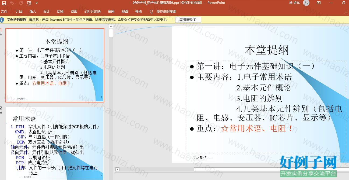Click the thumbnail pane vertical scrollbar thumb
The height and width of the screenshot is (180, 349).
(x=111, y=32)
